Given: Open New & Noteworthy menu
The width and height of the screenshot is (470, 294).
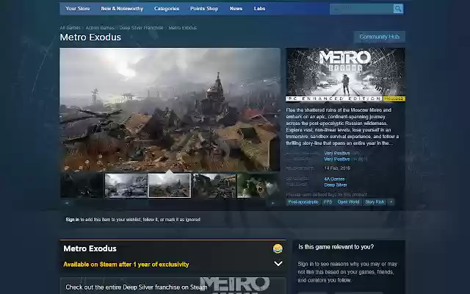Looking at the screenshot, I should pyautogui.click(x=122, y=9).
